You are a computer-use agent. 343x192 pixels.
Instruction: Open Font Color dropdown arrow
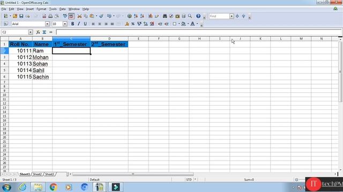(x=197, y=23)
